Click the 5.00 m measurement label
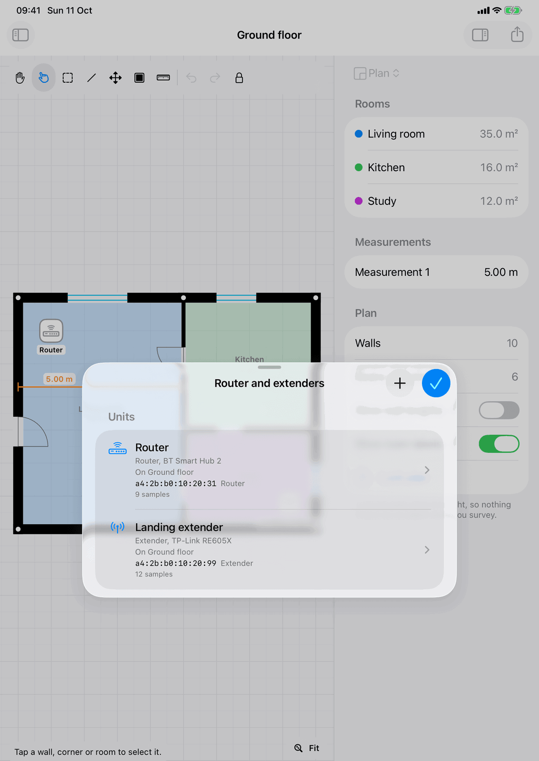 [59, 379]
